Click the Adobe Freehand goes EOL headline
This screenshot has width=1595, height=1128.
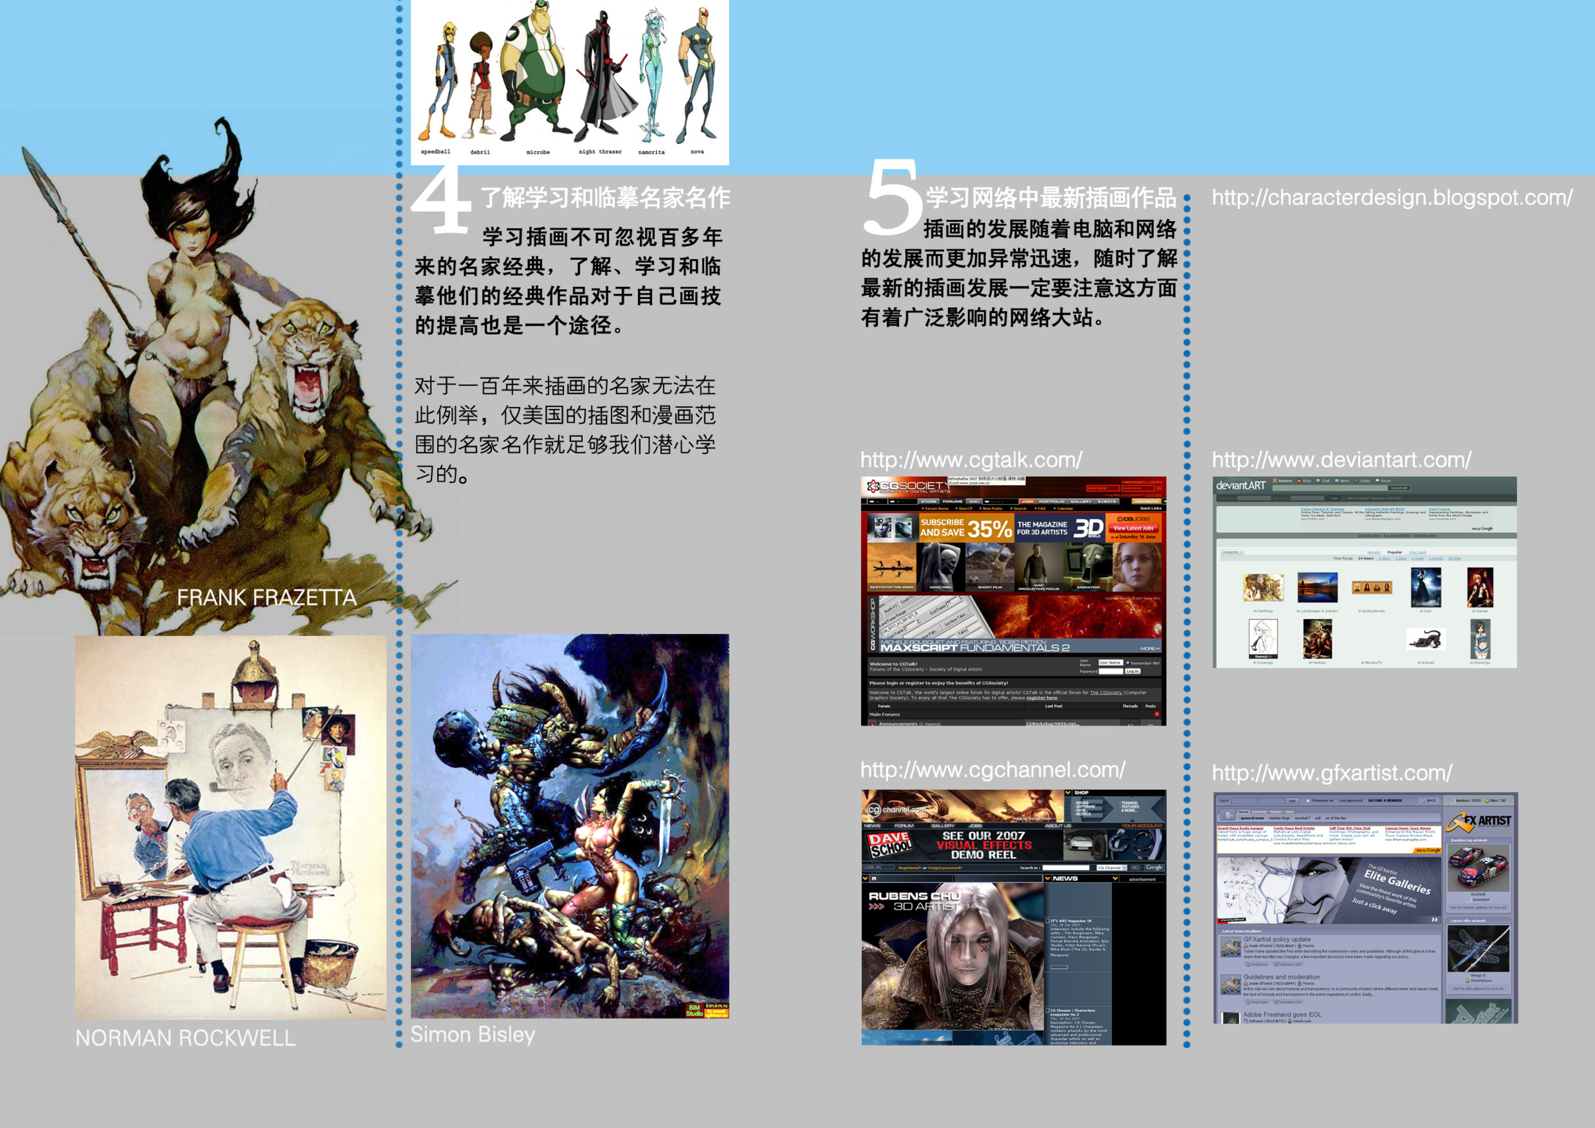tap(1283, 1015)
